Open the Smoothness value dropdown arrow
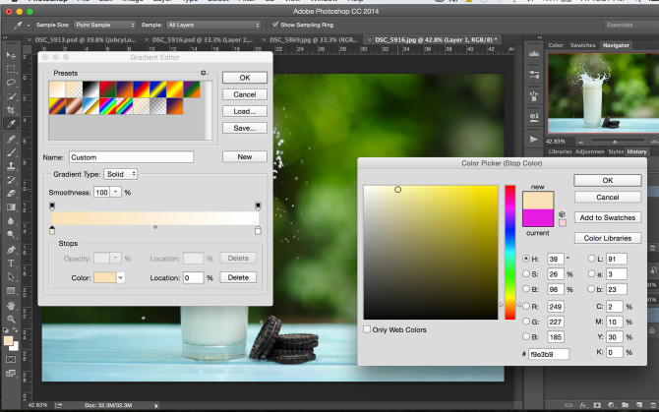Image resolution: width=659 pixels, height=412 pixels. coord(116,192)
